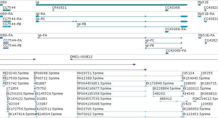The height and width of the screenshot is (118, 218).
Task: Select the CG7544-RB transcript arrows
Action: pyautogui.click(x=7, y=27)
